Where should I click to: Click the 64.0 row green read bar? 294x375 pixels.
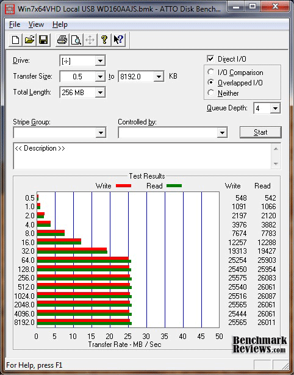(84, 261)
